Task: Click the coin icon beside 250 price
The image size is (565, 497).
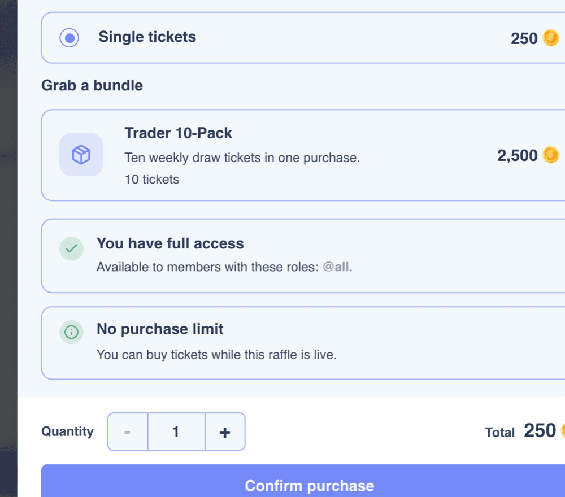Action: 551,38
